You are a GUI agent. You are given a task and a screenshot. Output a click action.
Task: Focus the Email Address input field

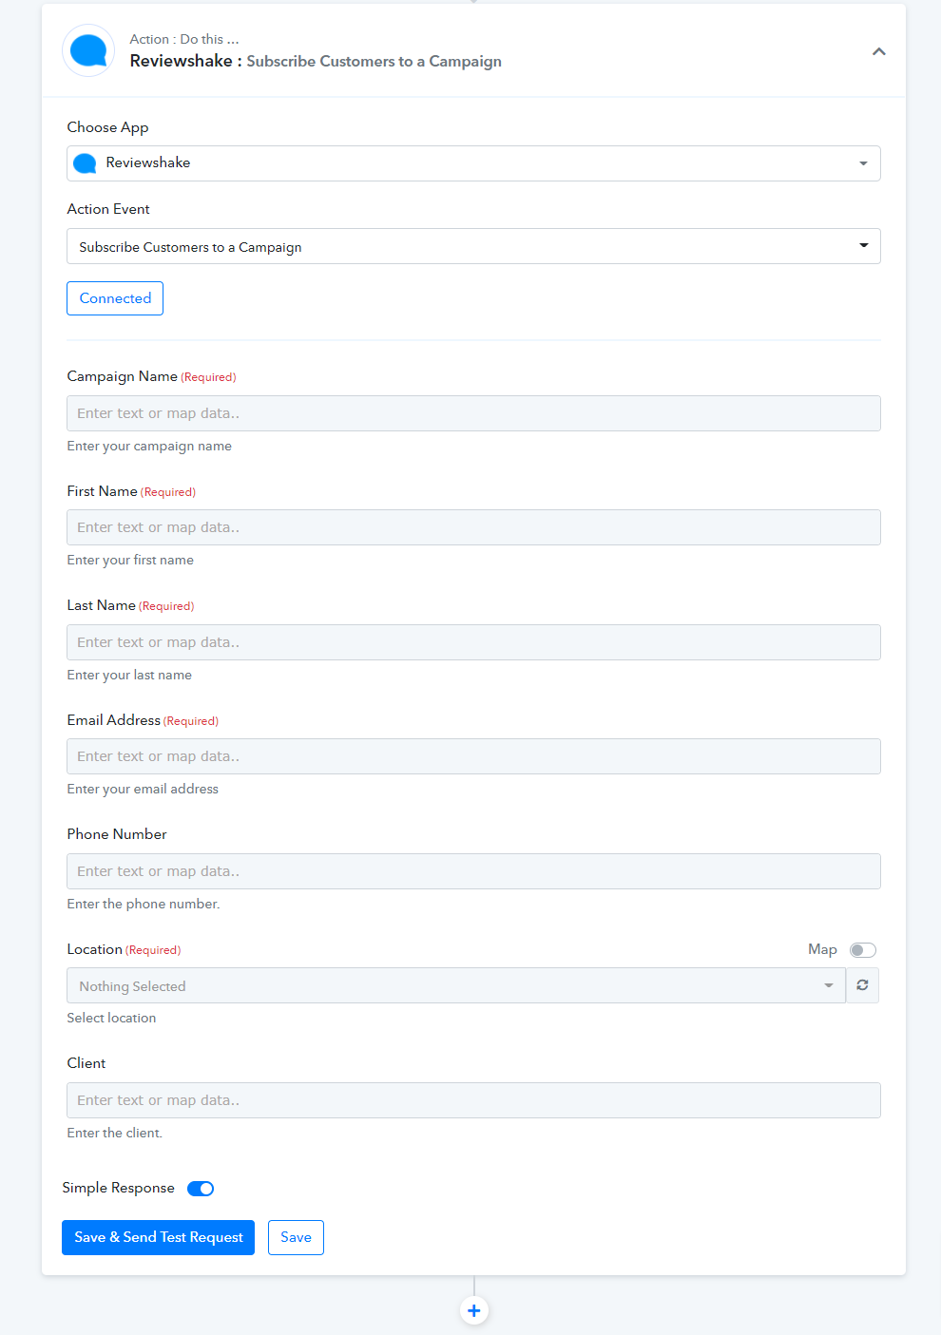[x=473, y=756]
